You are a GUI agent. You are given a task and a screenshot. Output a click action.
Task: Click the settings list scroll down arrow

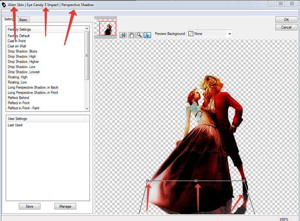click(87, 109)
